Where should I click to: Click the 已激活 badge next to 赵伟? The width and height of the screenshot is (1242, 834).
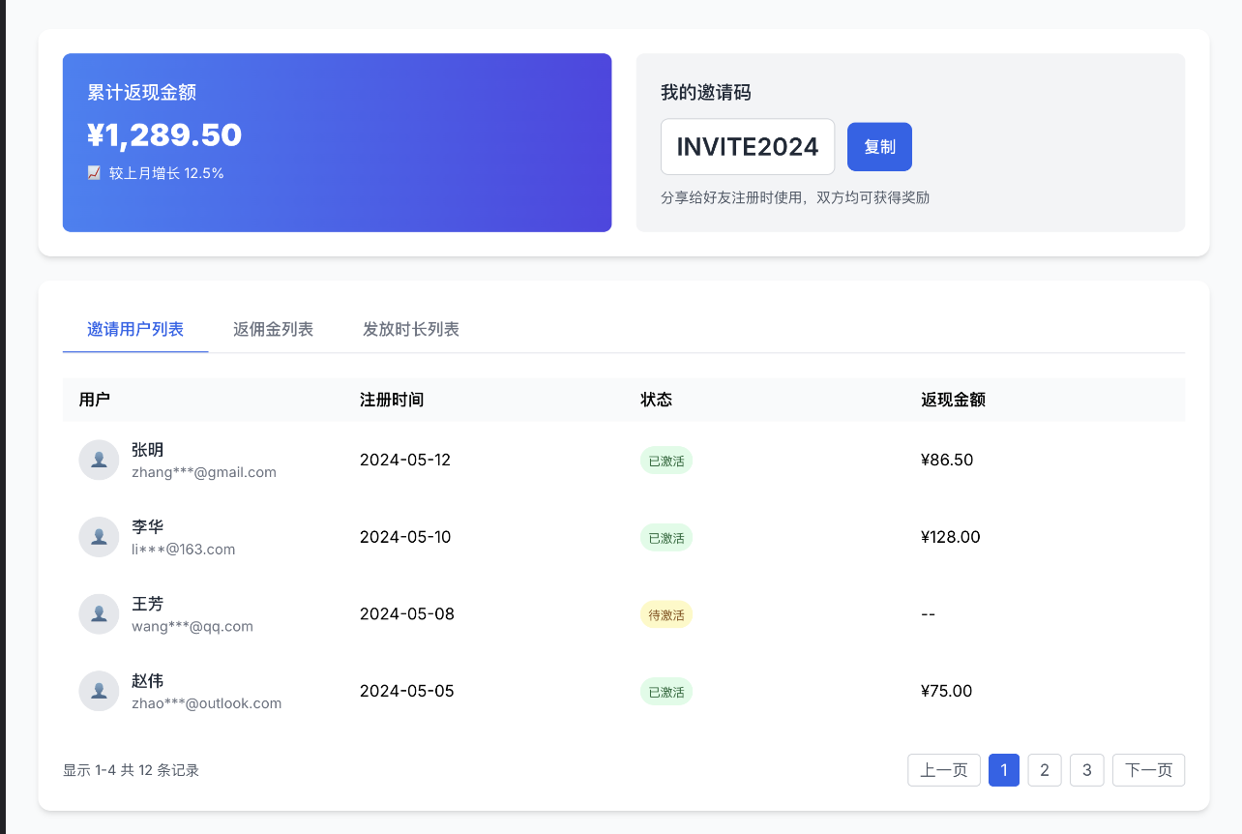pyautogui.click(x=665, y=691)
